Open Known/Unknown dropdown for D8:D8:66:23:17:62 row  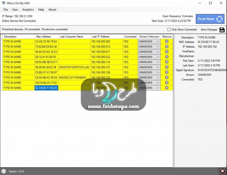[x=158, y=83]
